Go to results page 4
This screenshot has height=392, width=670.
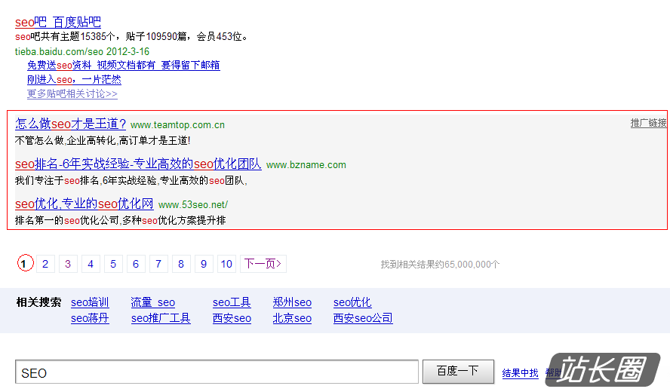coord(91,264)
